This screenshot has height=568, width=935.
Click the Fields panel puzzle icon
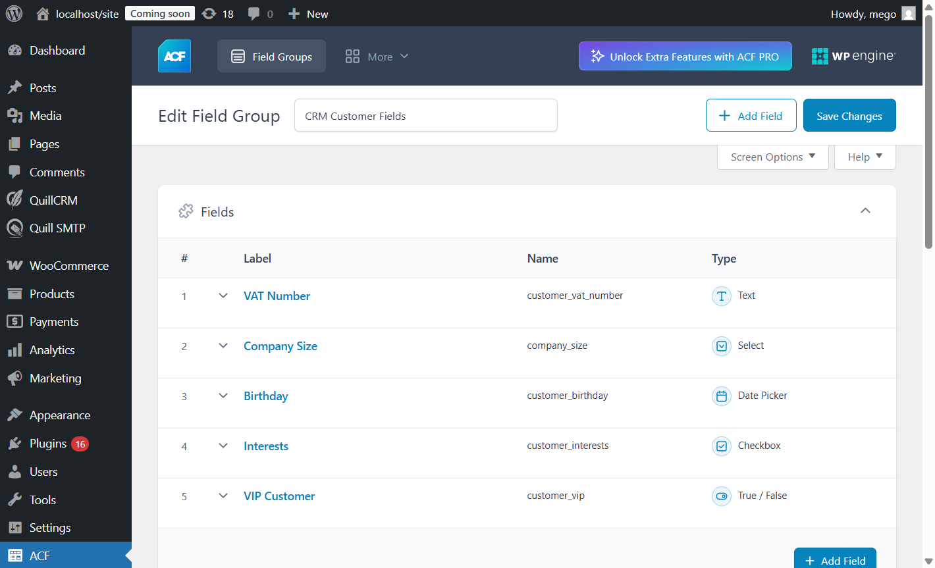[186, 211]
